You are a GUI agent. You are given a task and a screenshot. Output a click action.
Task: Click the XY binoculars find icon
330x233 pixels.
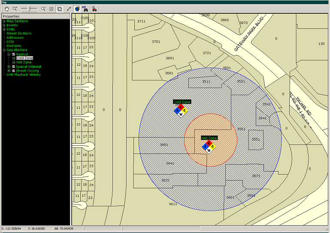click(85, 9)
